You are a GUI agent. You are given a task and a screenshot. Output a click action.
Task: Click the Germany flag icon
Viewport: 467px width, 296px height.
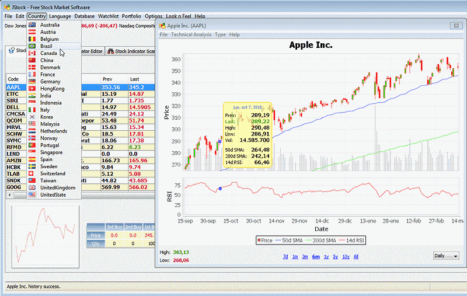pyautogui.click(x=32, y=81)
